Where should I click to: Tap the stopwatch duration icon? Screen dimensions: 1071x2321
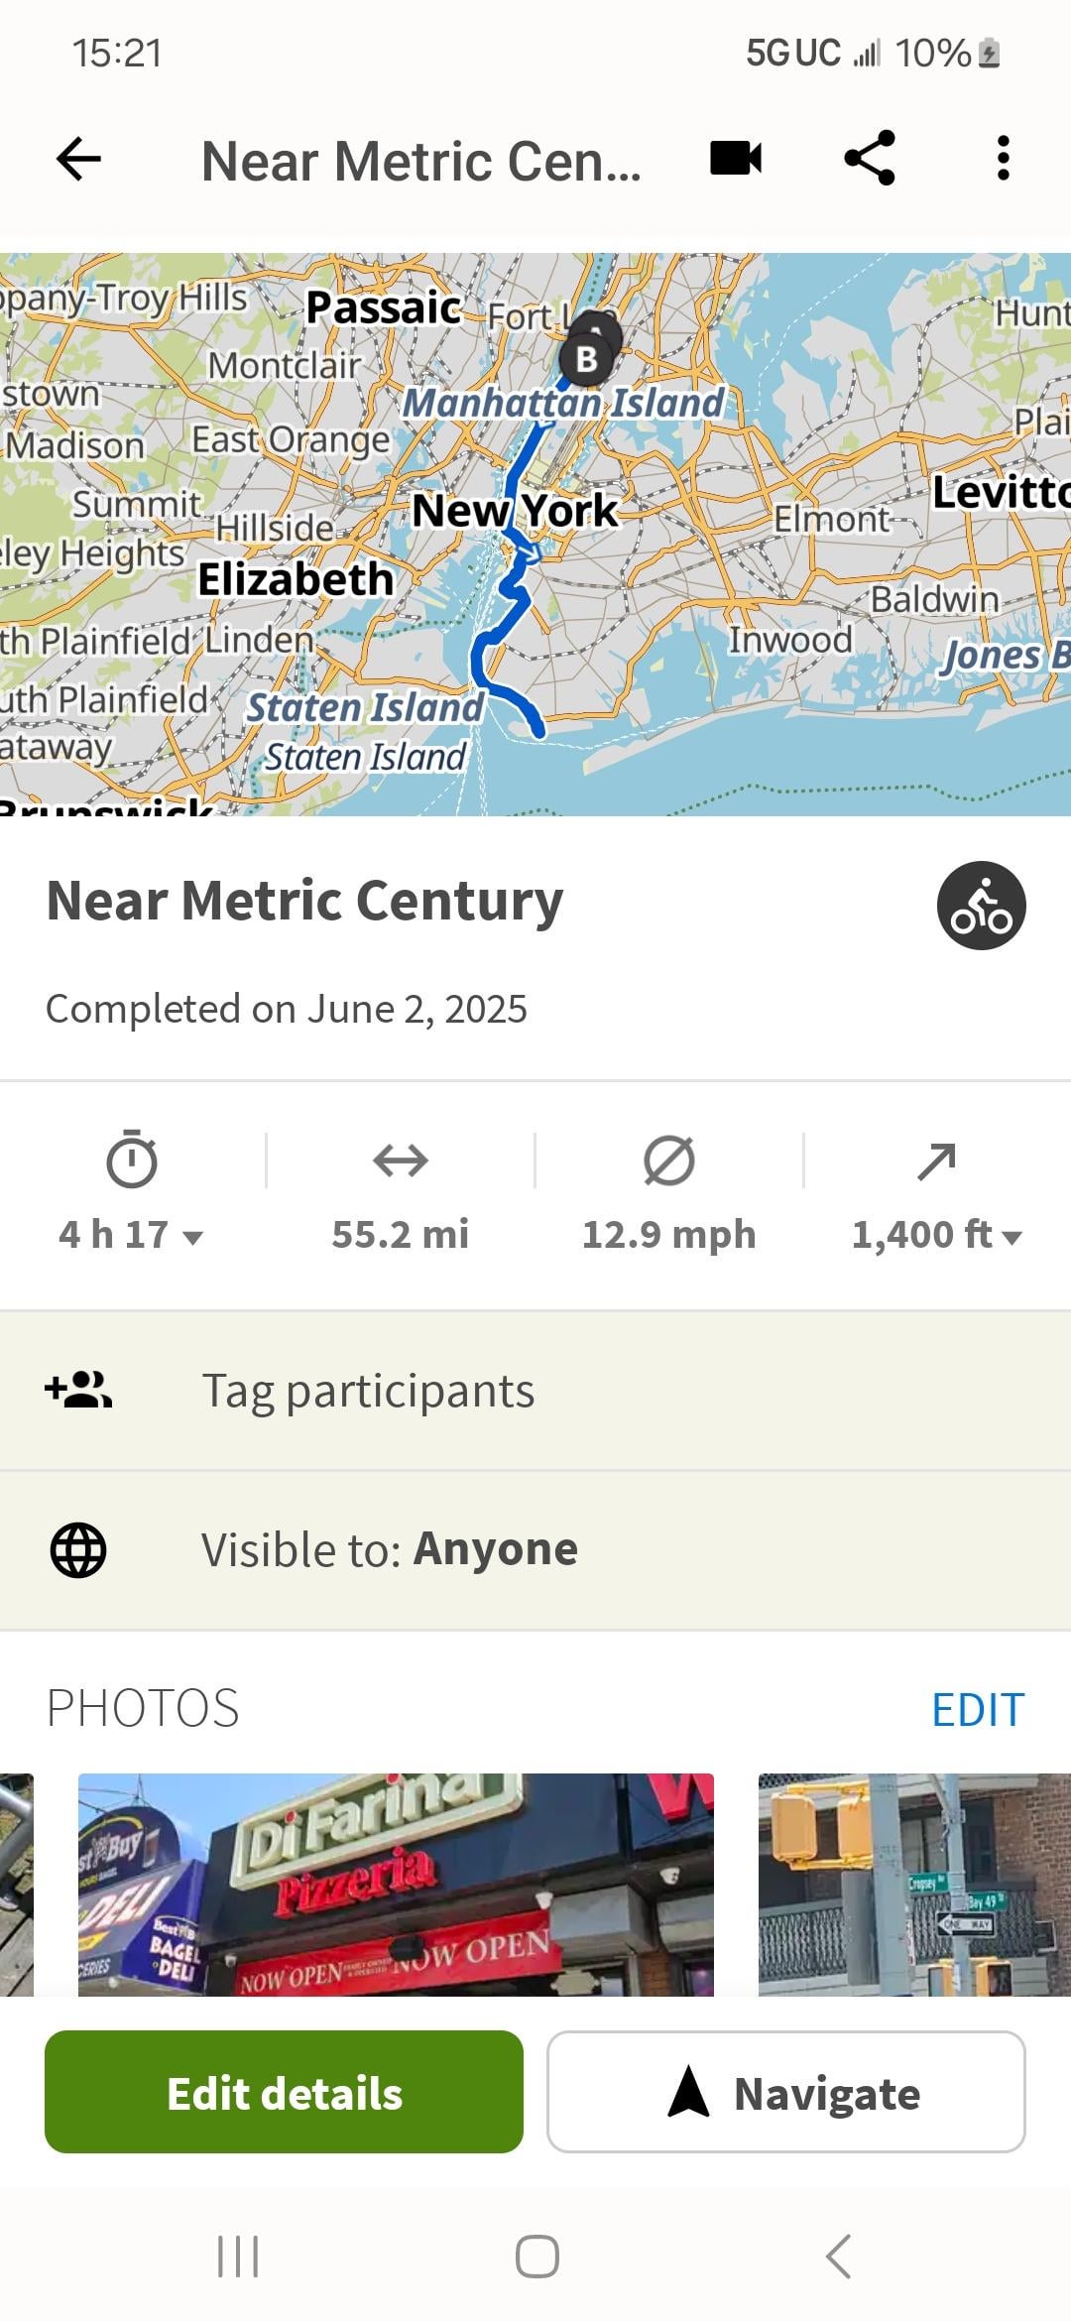(x=132, y=1159)
